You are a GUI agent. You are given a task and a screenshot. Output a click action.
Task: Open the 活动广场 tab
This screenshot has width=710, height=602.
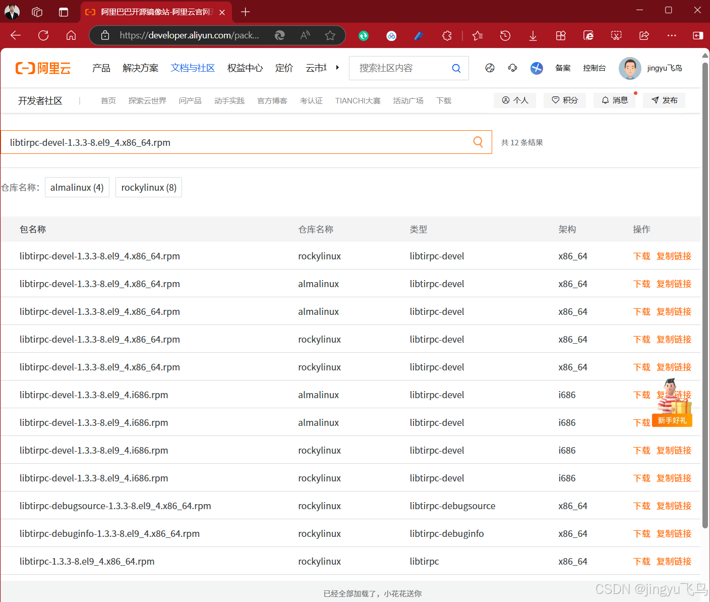(408, 101)
